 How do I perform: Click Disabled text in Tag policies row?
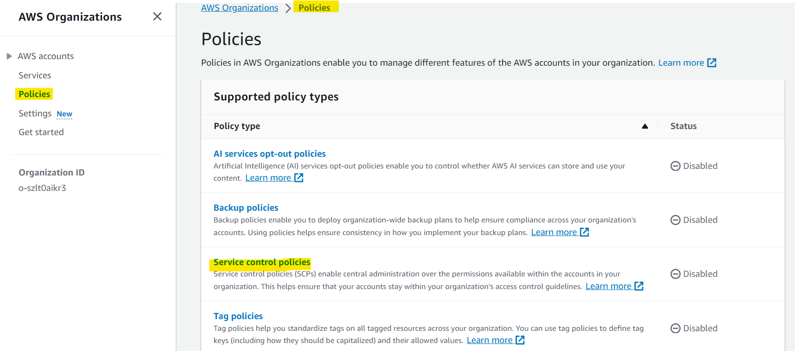coord(700,328)
